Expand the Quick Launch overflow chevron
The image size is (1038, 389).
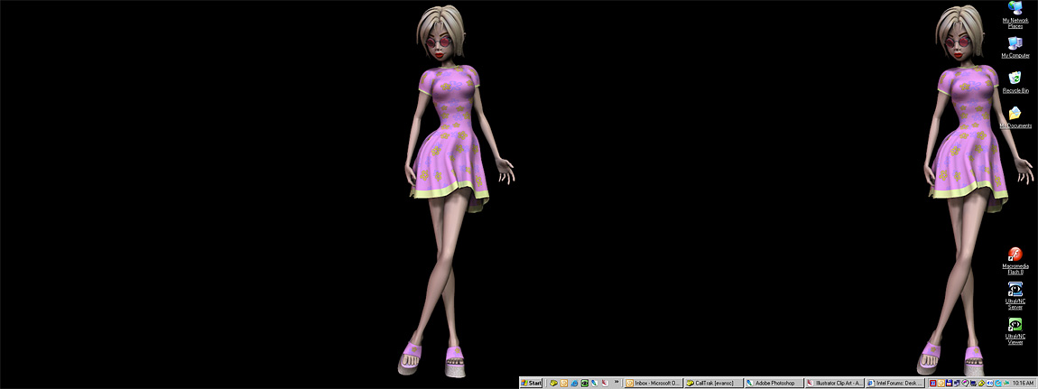(x=616, y=382)
